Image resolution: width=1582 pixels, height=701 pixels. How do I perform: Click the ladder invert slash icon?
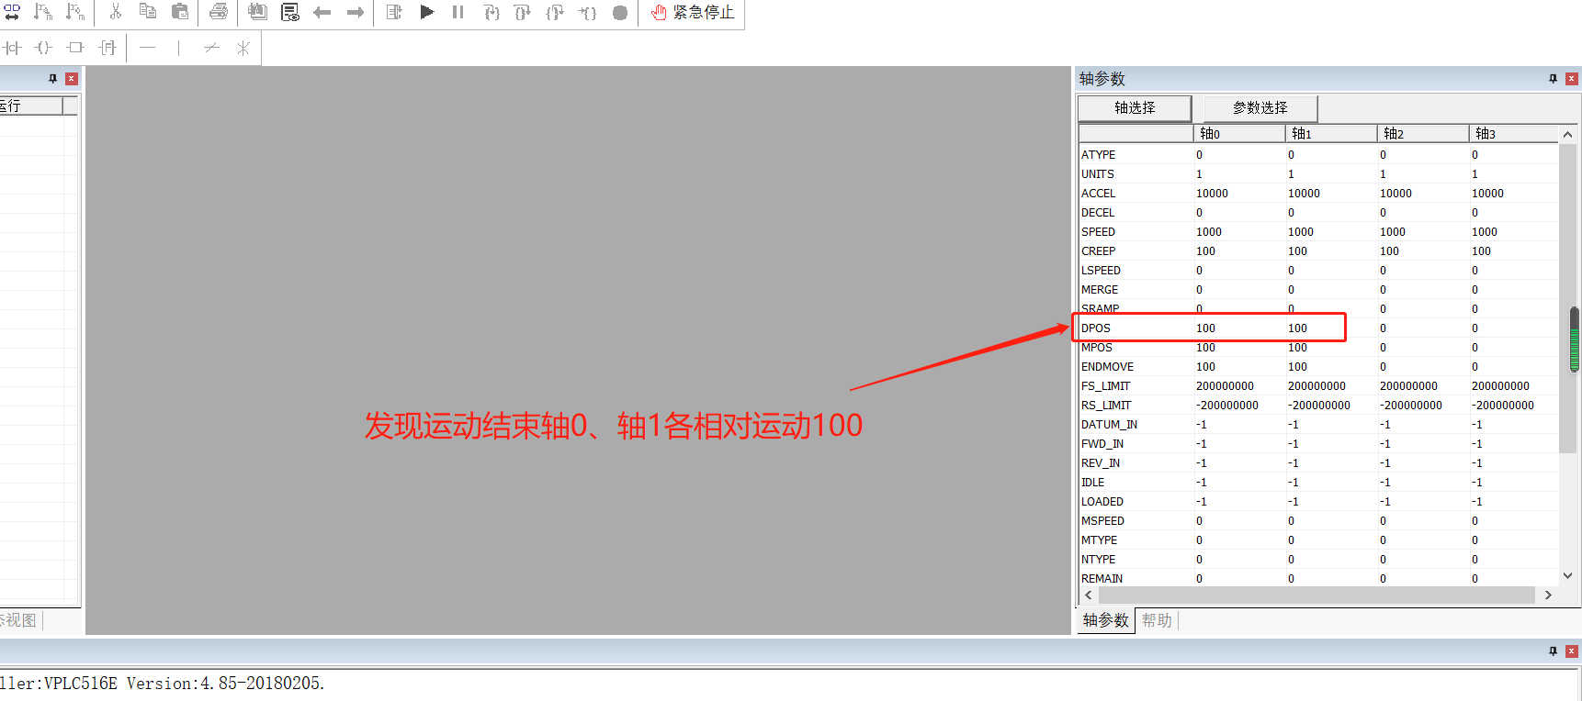[x=211, y=48]
